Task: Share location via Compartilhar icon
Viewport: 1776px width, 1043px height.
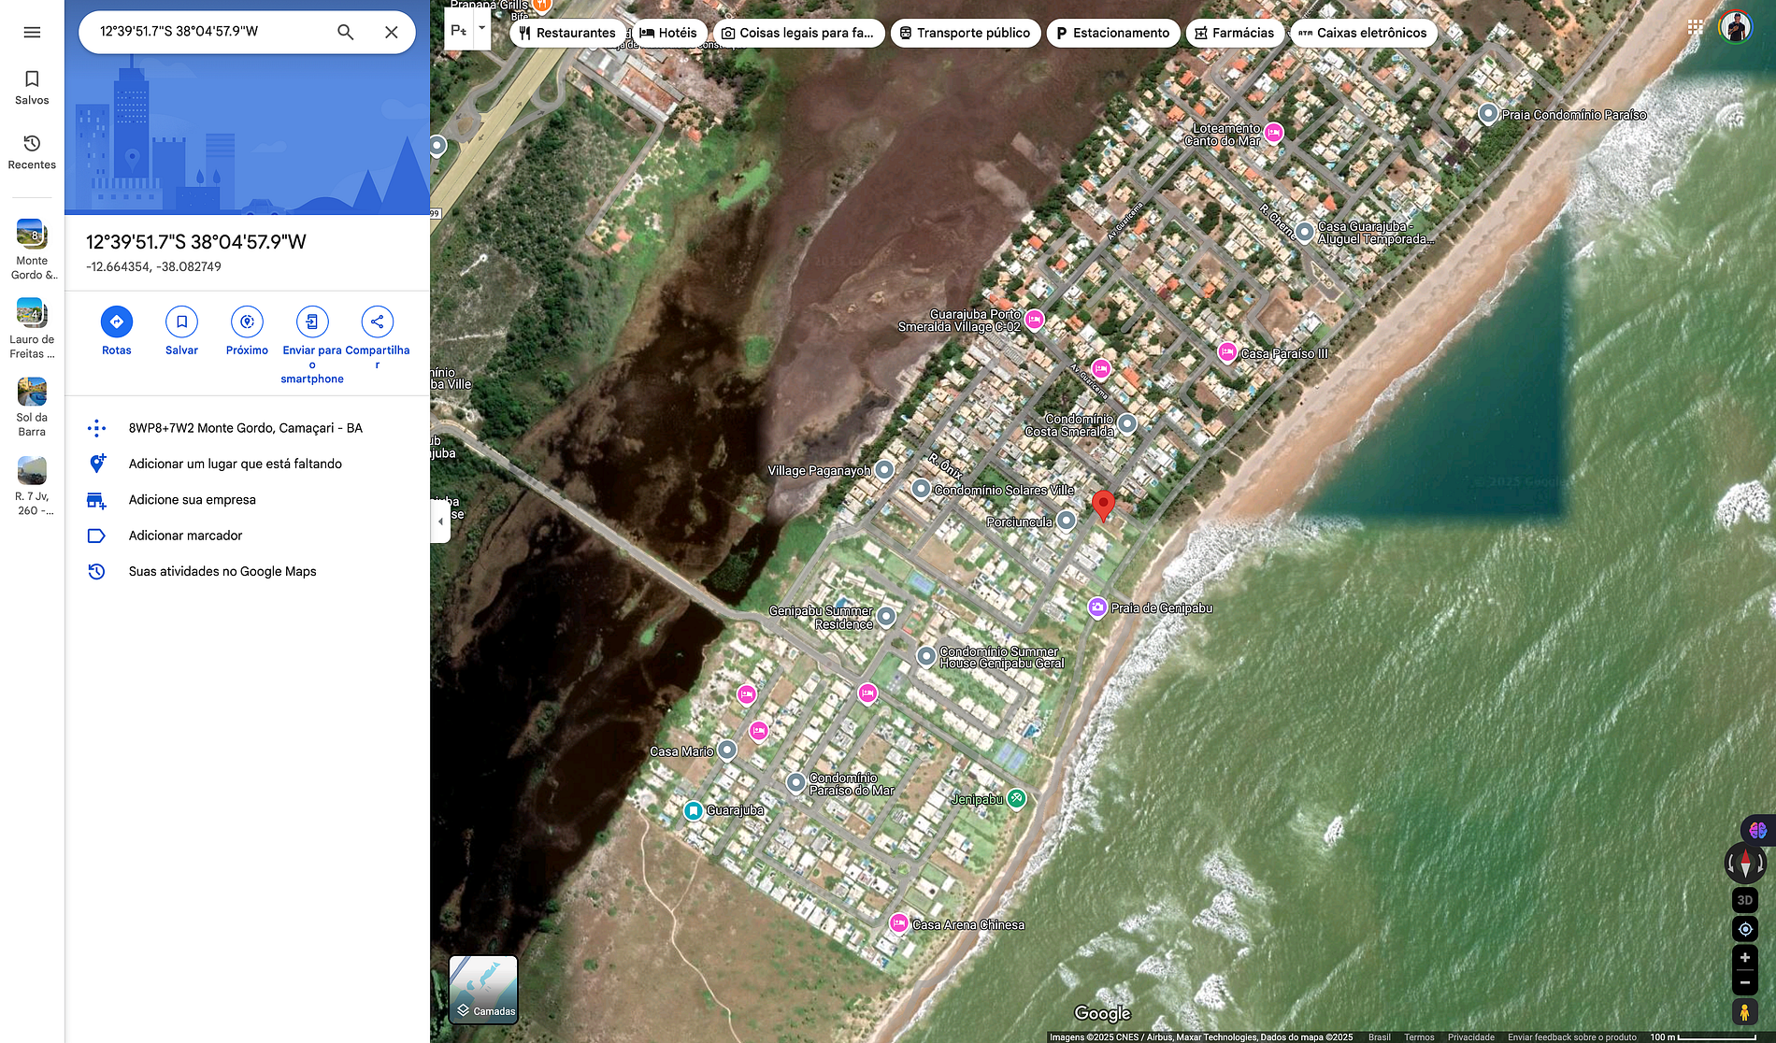Action: (x=377, y=321)
